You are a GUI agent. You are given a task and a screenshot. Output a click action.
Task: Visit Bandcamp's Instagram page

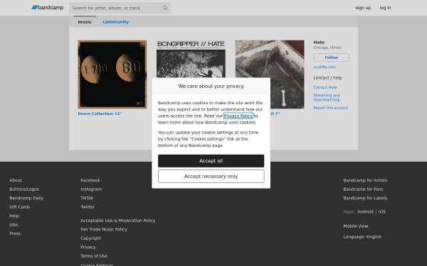click(x=91, y=189)
